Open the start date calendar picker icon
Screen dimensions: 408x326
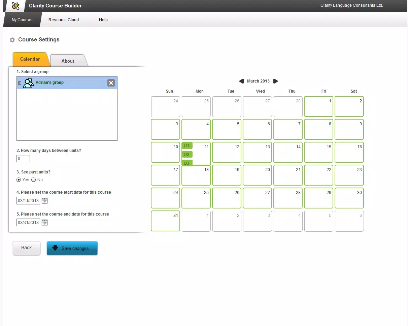coord(44,201)
